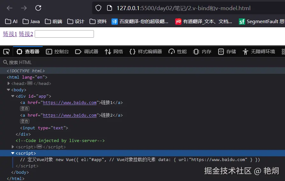Select the DOCTYPE html row
The image size is (285, 181).
point(143,71)
